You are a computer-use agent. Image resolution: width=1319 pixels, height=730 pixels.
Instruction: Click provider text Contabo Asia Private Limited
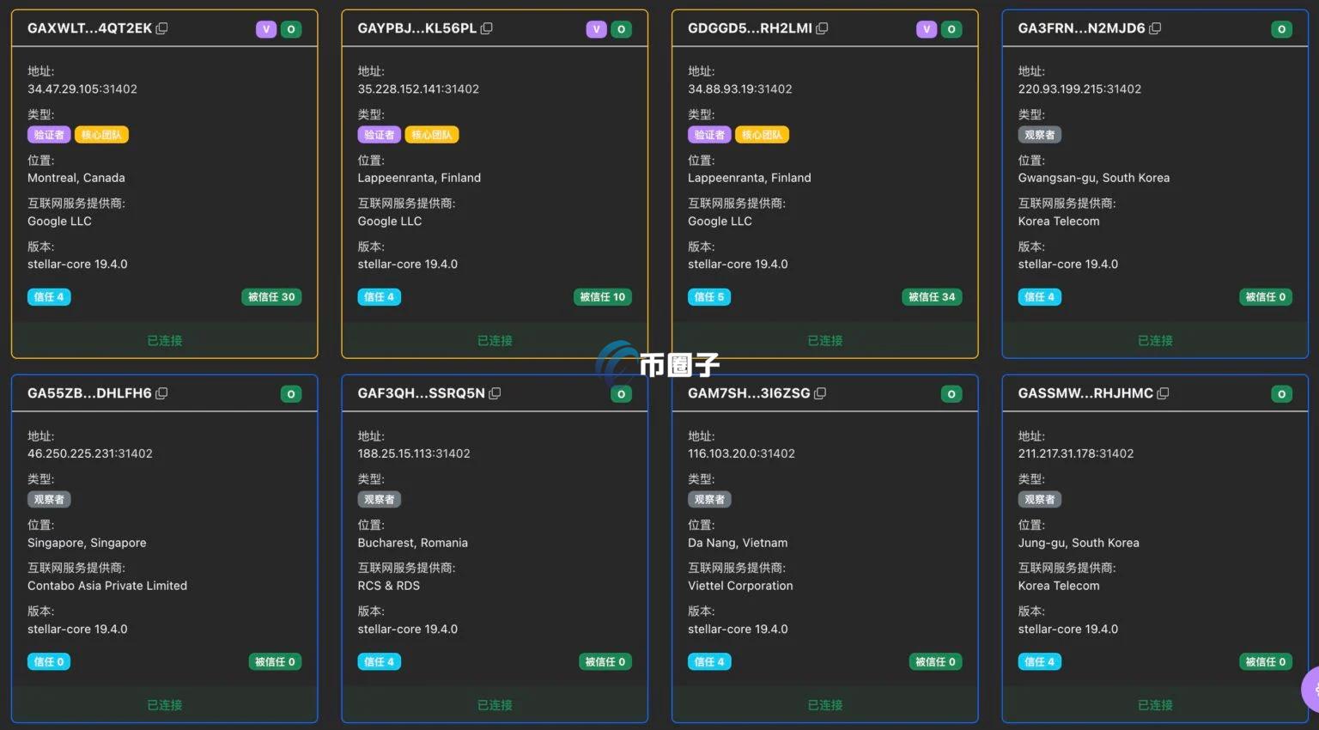coord(107,586)
